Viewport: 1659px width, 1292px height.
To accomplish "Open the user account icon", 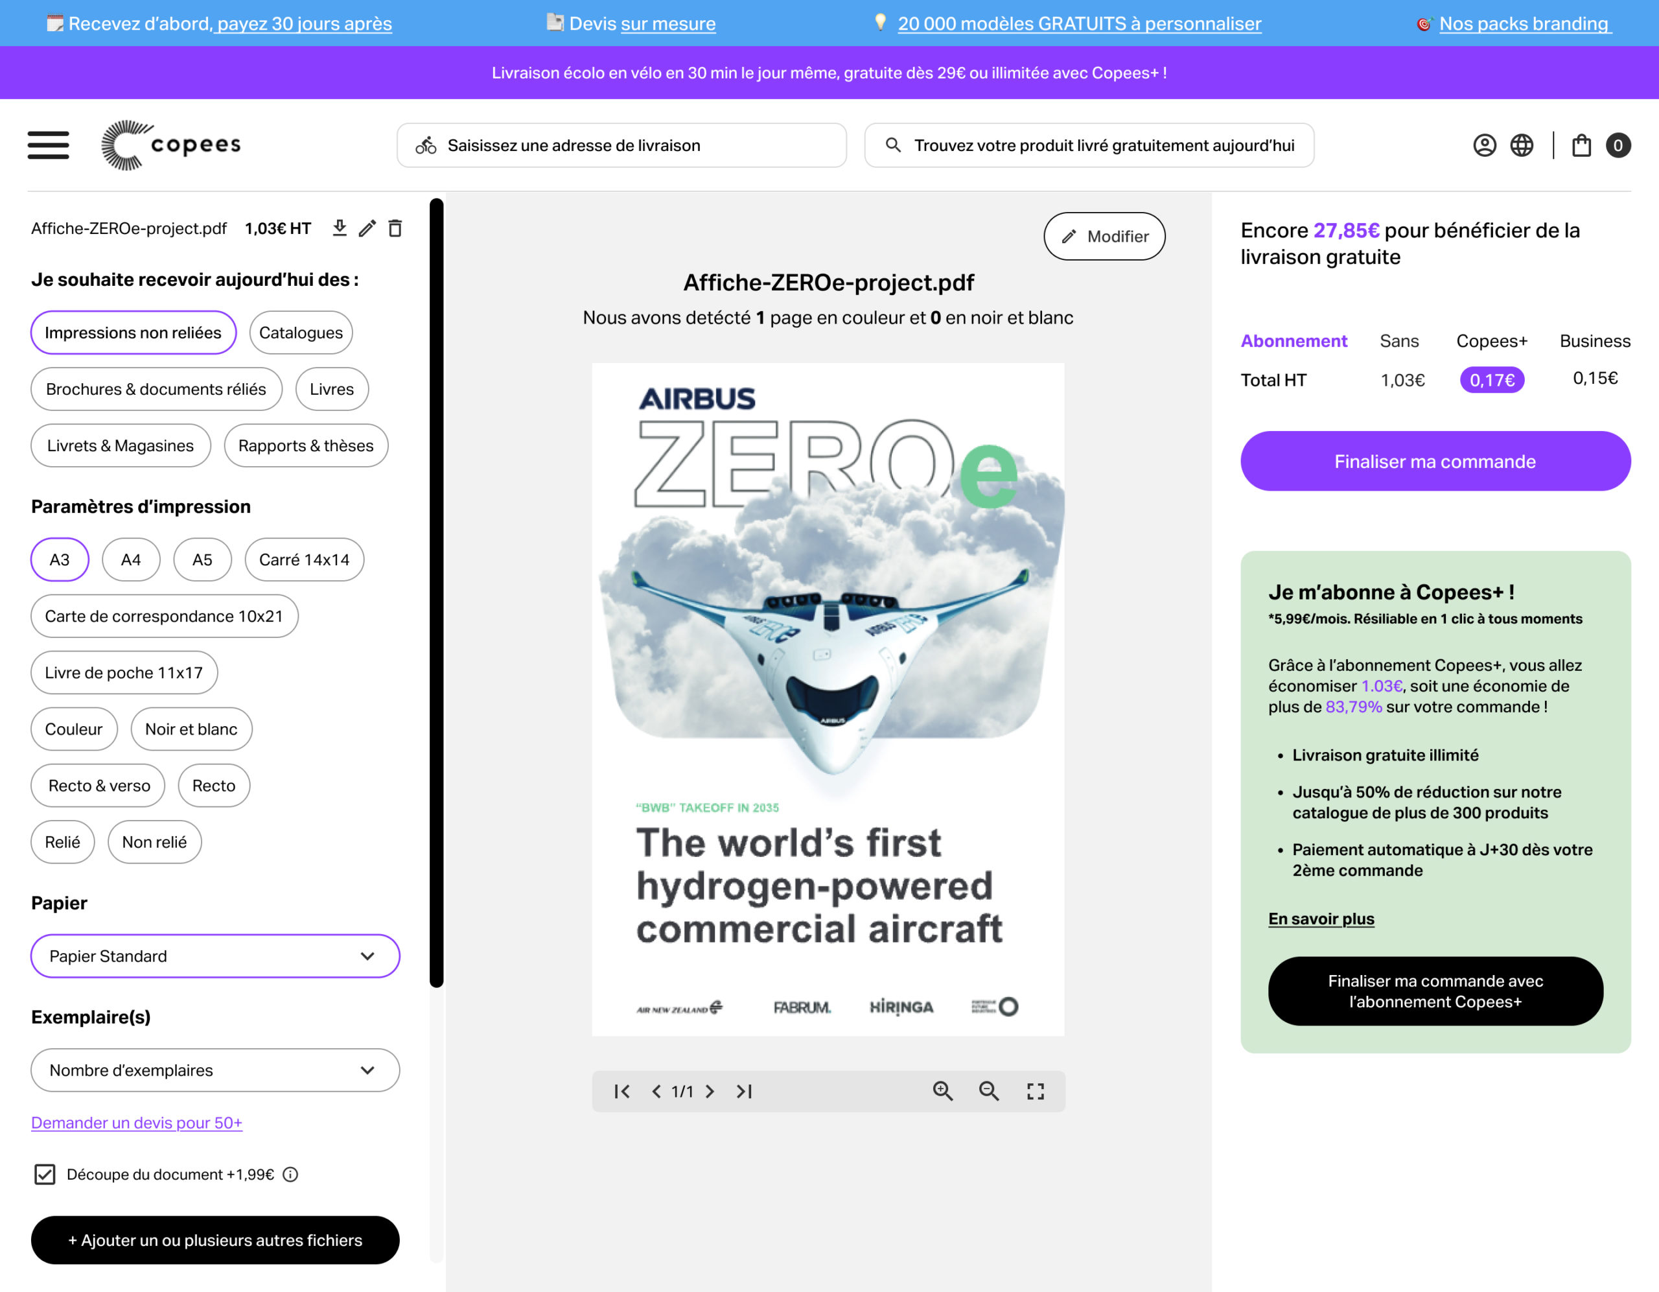I will (1484, 145).
